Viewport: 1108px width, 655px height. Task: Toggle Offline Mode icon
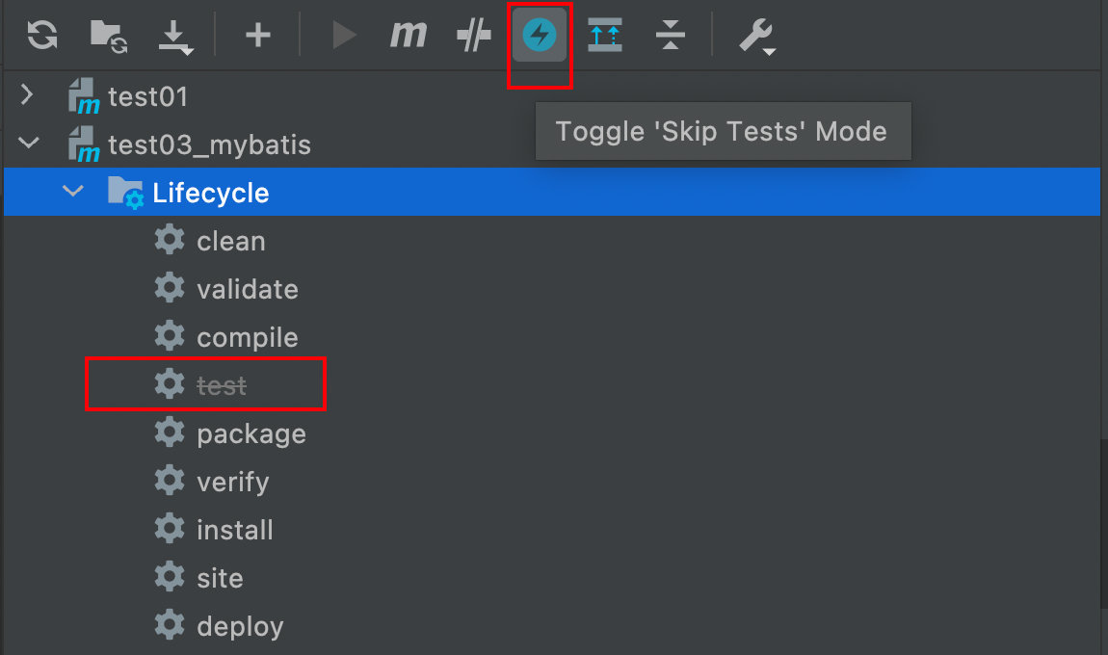pos(473,35)
